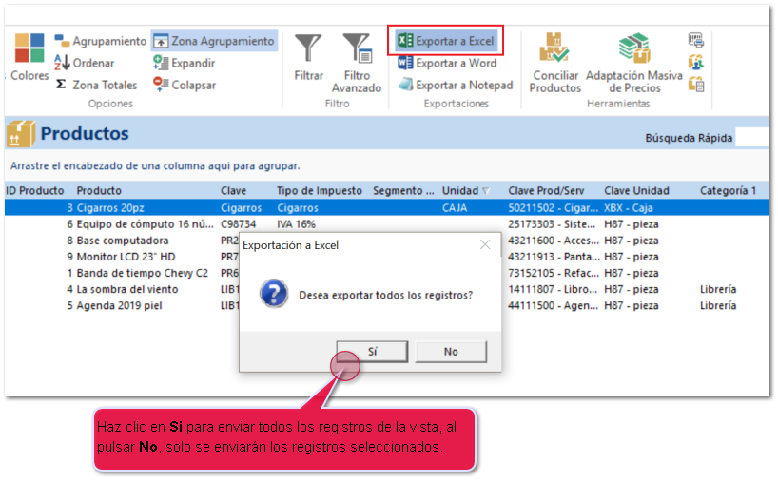This screenshot has width=778, height=482.
Task: Focus the Búsqueda Rápida search field
Action: click(x=752, y=137)
